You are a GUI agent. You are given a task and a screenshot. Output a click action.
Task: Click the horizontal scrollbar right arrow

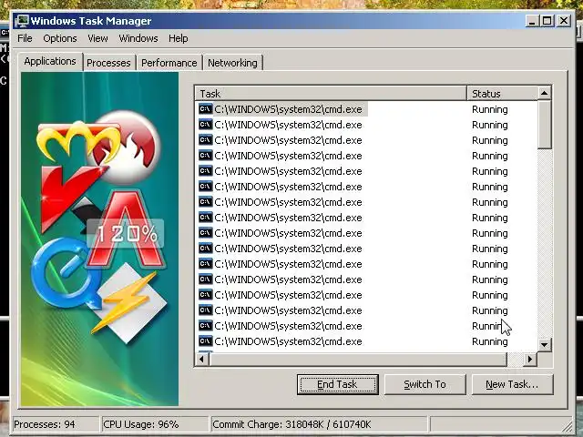(x=530, y=360)
